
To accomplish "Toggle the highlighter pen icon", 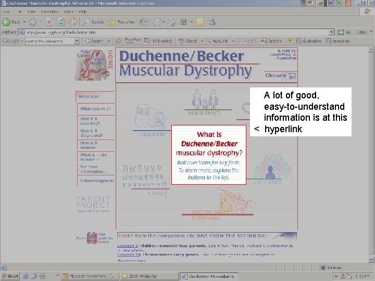I will (x=289, y=41).
